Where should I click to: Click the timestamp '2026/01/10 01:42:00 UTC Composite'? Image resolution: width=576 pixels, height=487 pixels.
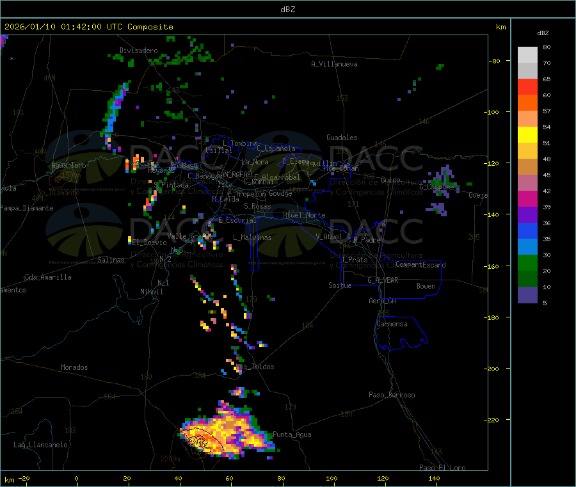click(x=89, y=27)
